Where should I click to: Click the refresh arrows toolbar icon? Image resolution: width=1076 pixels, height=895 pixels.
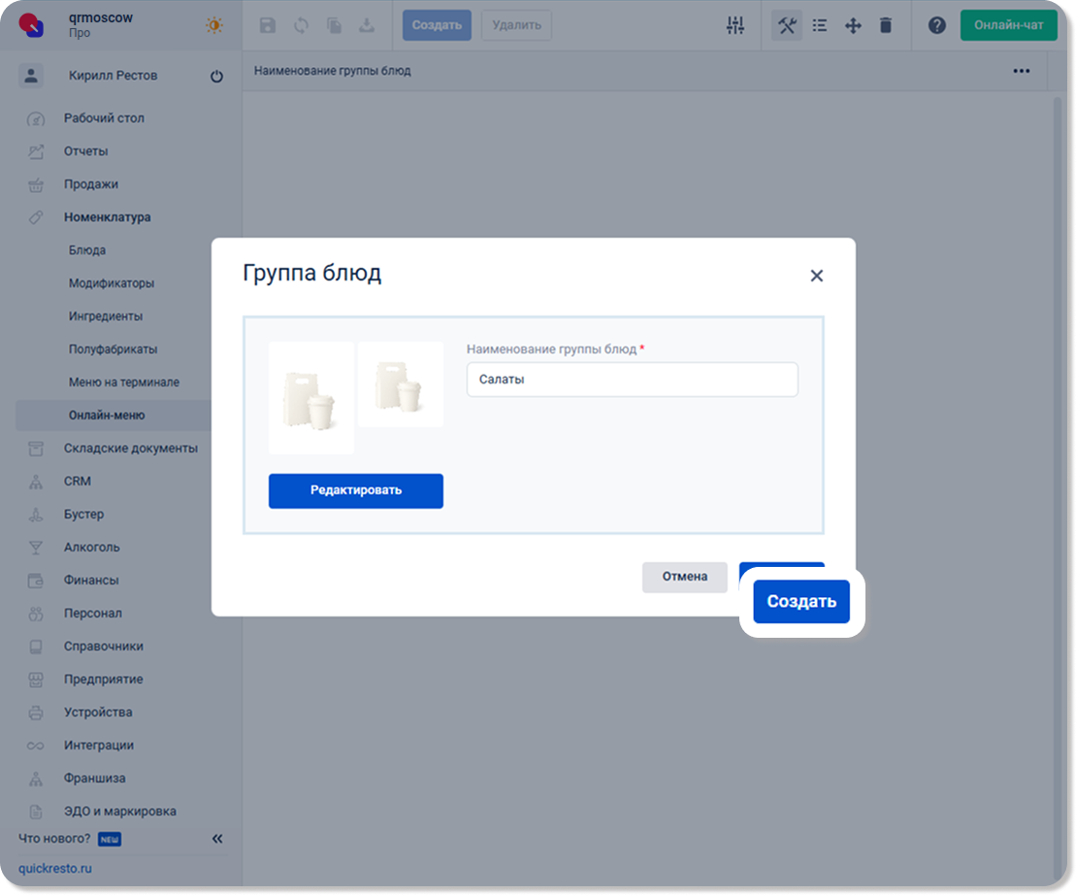click(301, 25)
